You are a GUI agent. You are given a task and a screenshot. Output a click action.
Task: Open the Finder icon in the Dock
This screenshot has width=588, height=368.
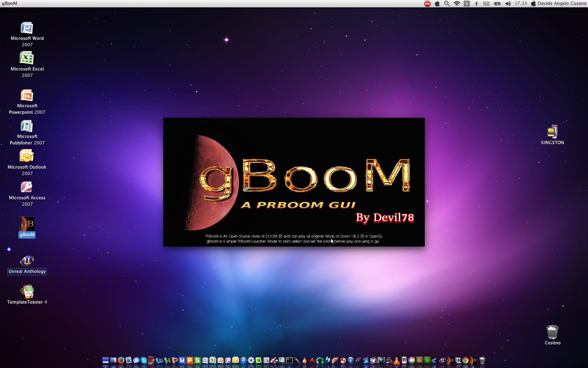113,361
